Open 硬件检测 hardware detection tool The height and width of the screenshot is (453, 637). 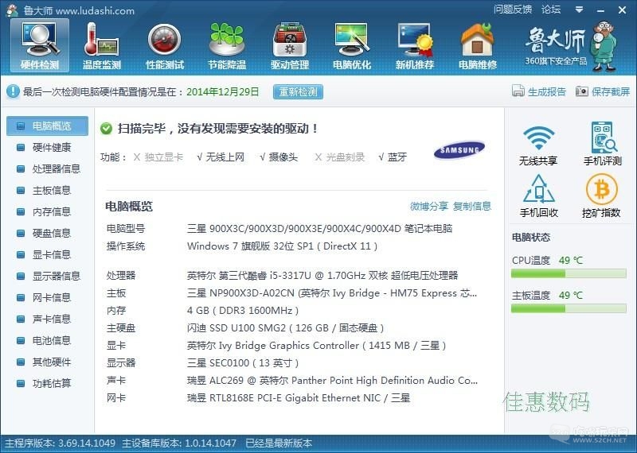[40, 46]
